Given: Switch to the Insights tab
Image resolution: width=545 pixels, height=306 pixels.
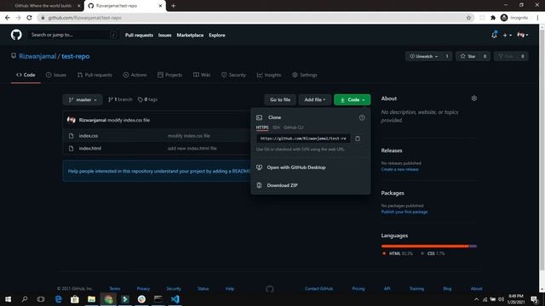Looking at the screenshot, I should [269, 75].
